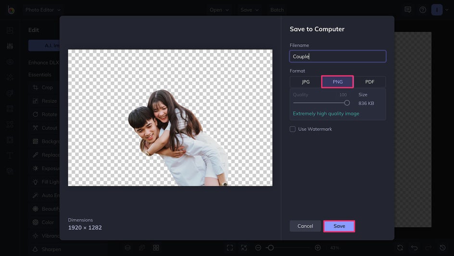The width and height of the screenshot is (454, 256).
Task: Click the zoom in plus icon
Action: [317, 248]
